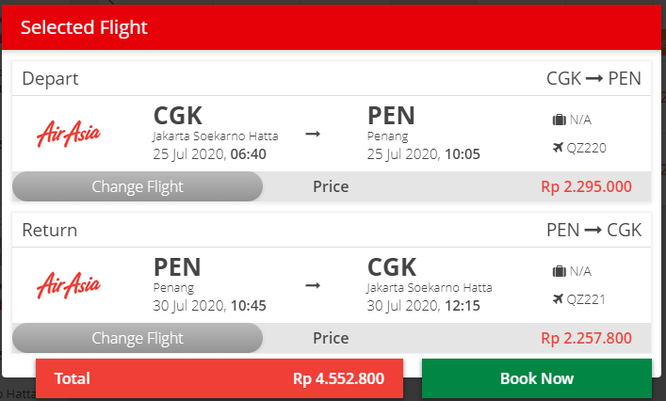Viewport: 666px width, 401px height.
Task: Click baggage icon on departure flight
Action: [559, 120]
